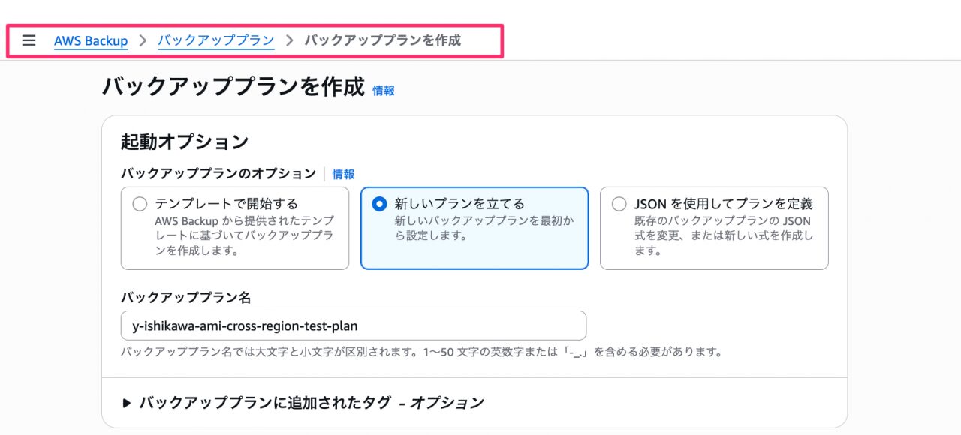Image resolution: width=961 pixels, height=435 pixels.
Task: Expand the triangle for バックアッププランに追加されたタグ
Action: pyautogui.click(x=127, y=403)
